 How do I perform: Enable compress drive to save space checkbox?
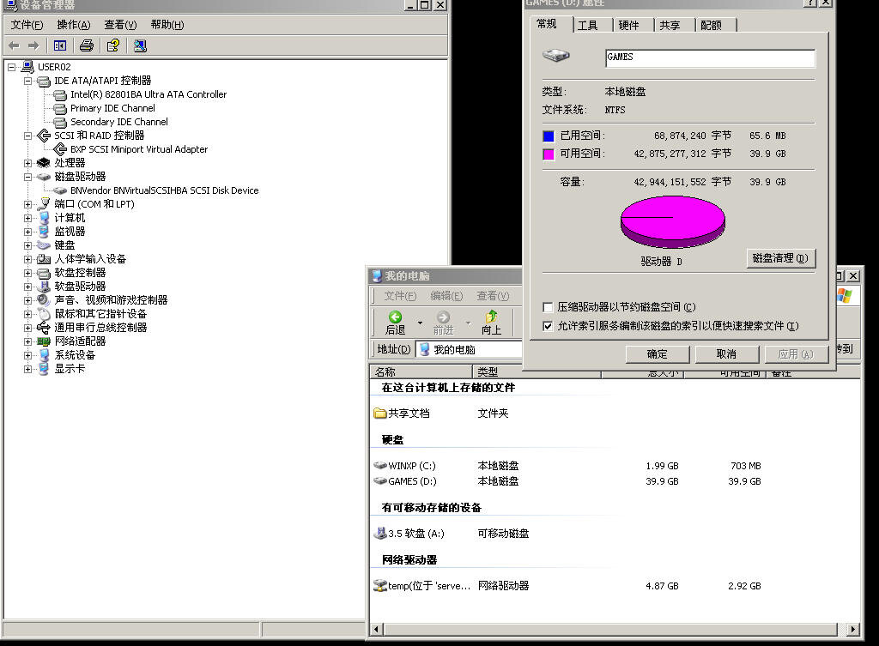(x=548, y=307)
